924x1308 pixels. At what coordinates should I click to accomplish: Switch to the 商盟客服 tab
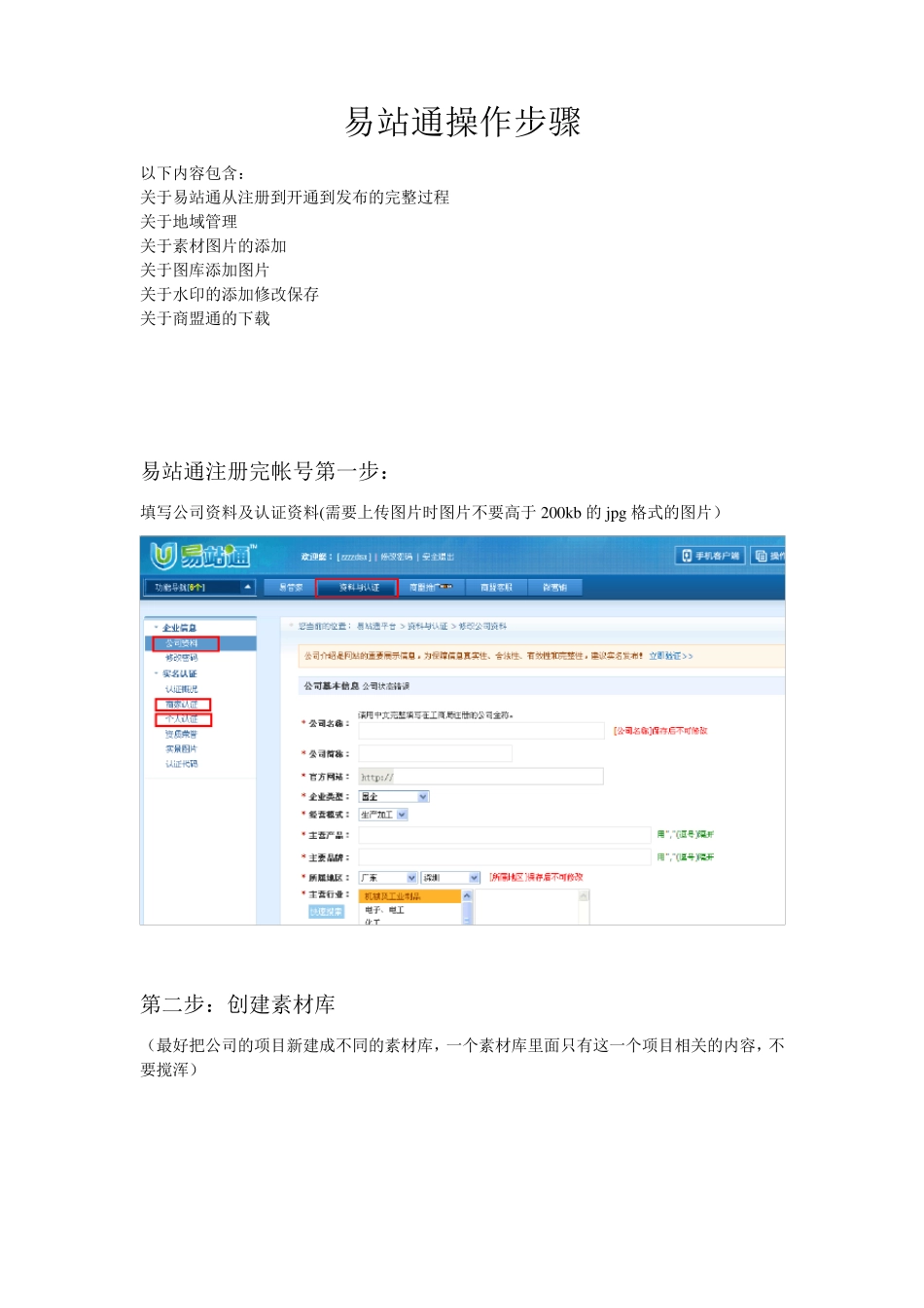pyautogui.click(x=496, y=587)
